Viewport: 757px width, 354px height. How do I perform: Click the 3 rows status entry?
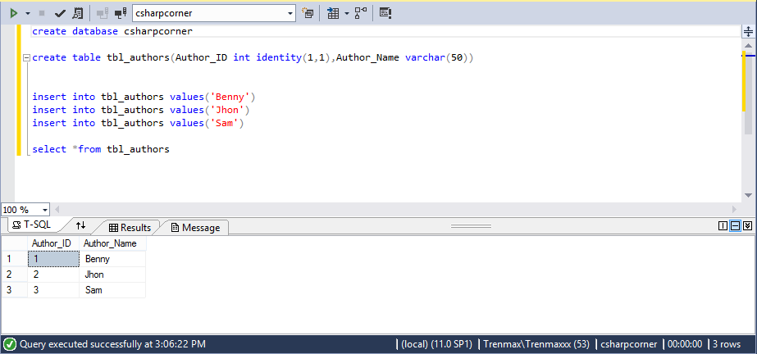click(x=727, y=344)
